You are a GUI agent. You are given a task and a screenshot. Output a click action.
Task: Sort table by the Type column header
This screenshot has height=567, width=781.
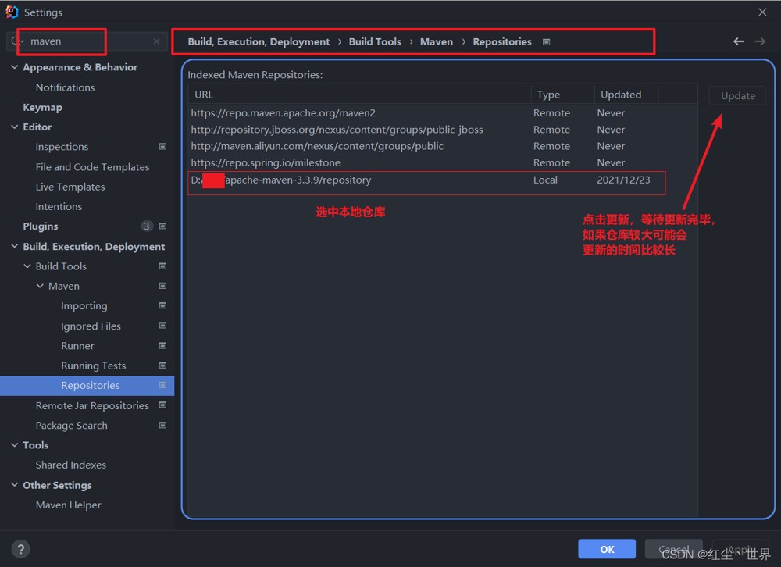point(562,94)
